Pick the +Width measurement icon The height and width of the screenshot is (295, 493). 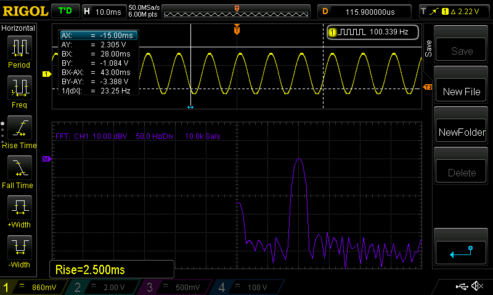point(19,208)
